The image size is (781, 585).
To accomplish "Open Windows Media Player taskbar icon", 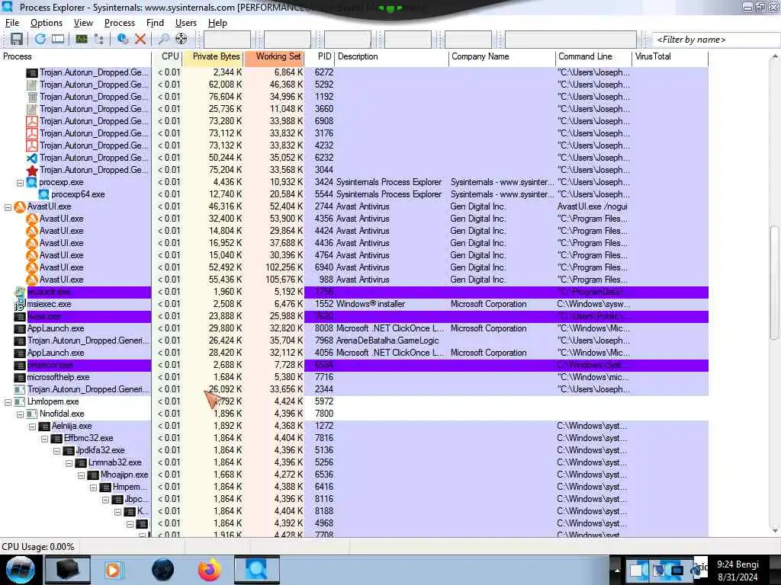I will point(113,570).
